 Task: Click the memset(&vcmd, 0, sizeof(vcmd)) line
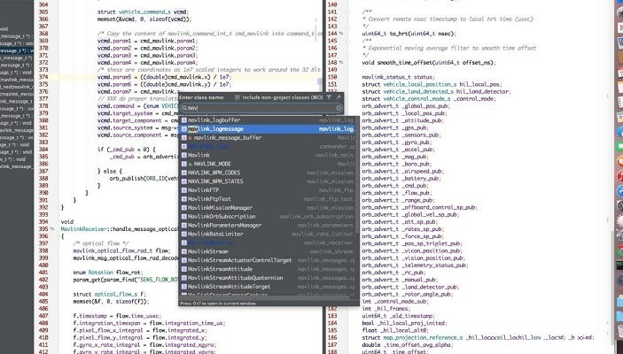(144, 19)
